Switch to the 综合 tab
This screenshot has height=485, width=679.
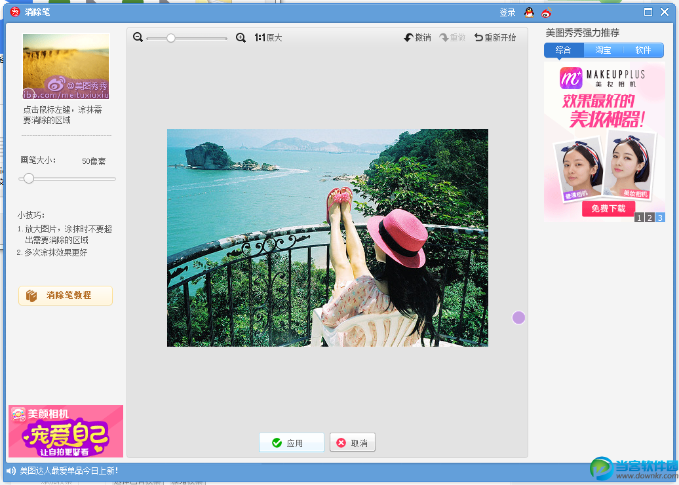(x=564, y=50)
